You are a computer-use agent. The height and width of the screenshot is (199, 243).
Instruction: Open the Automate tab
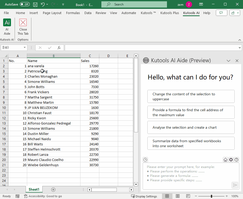pyautogui.click(x=129, y=13)
